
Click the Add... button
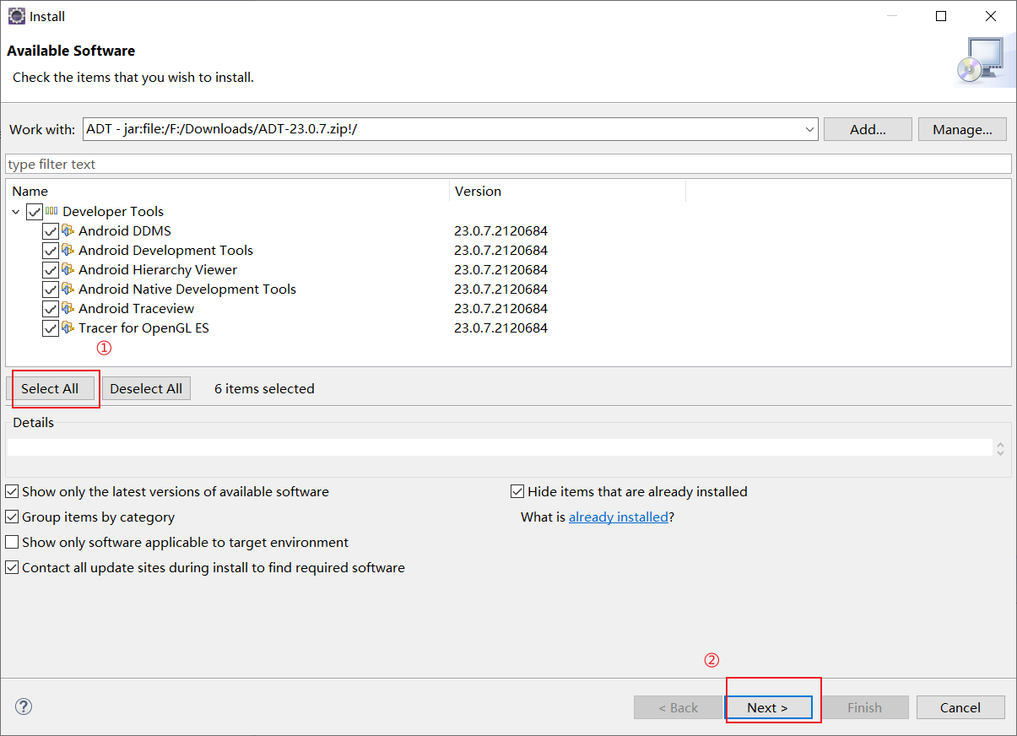click(868, 129)
